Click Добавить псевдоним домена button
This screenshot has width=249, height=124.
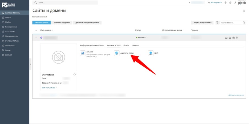(x=87, y=23)
